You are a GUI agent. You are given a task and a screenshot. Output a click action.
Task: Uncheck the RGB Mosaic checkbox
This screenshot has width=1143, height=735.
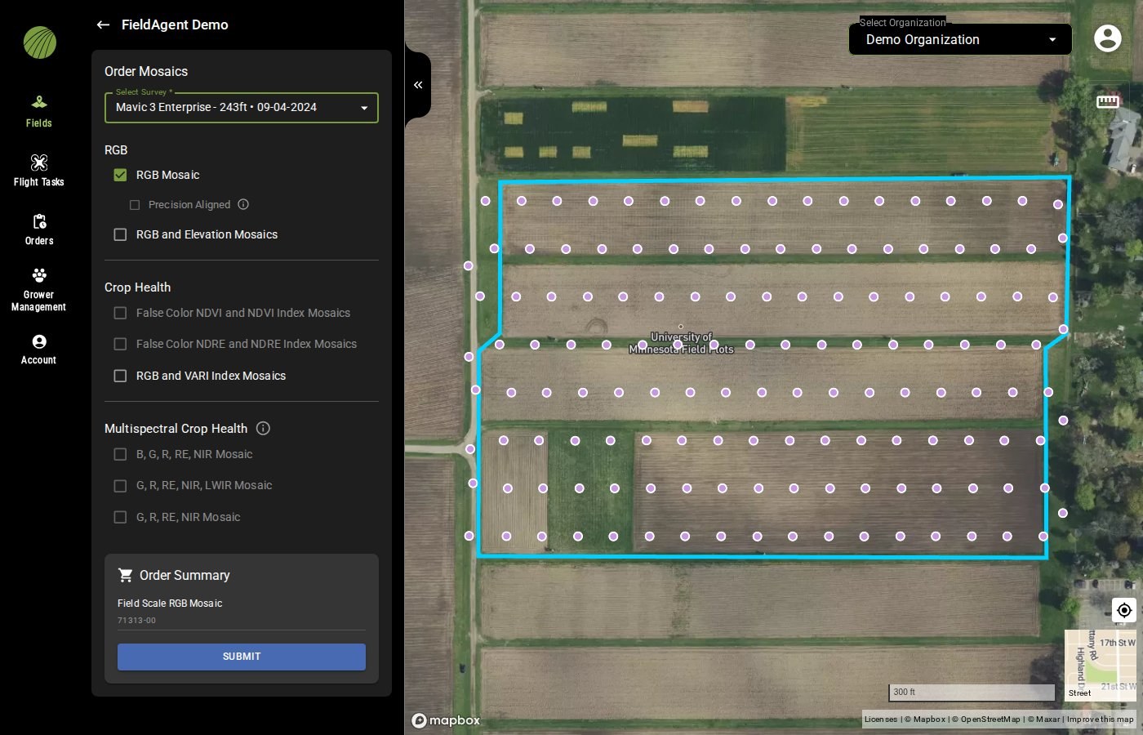[x=120, y=175]
